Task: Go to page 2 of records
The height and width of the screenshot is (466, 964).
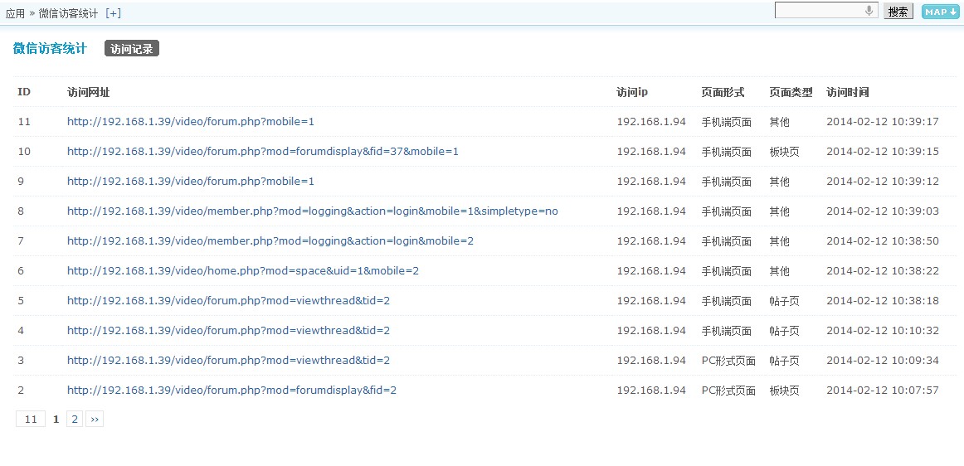Action: point(75,420)
